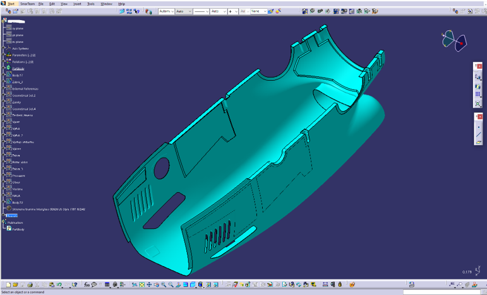Click the Formula f(x) icon
487x295 pixels.
(86, 285)
